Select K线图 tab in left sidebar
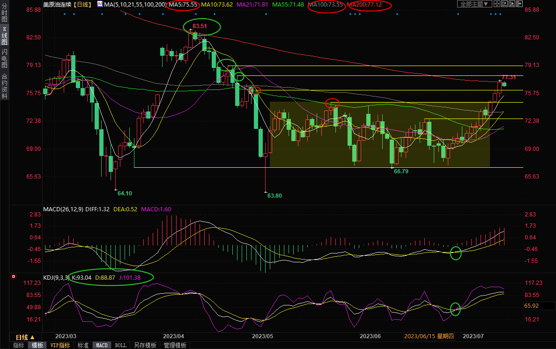Image resolution: width=556 pixels, height=349 pixels. click(x=4, y=36)
